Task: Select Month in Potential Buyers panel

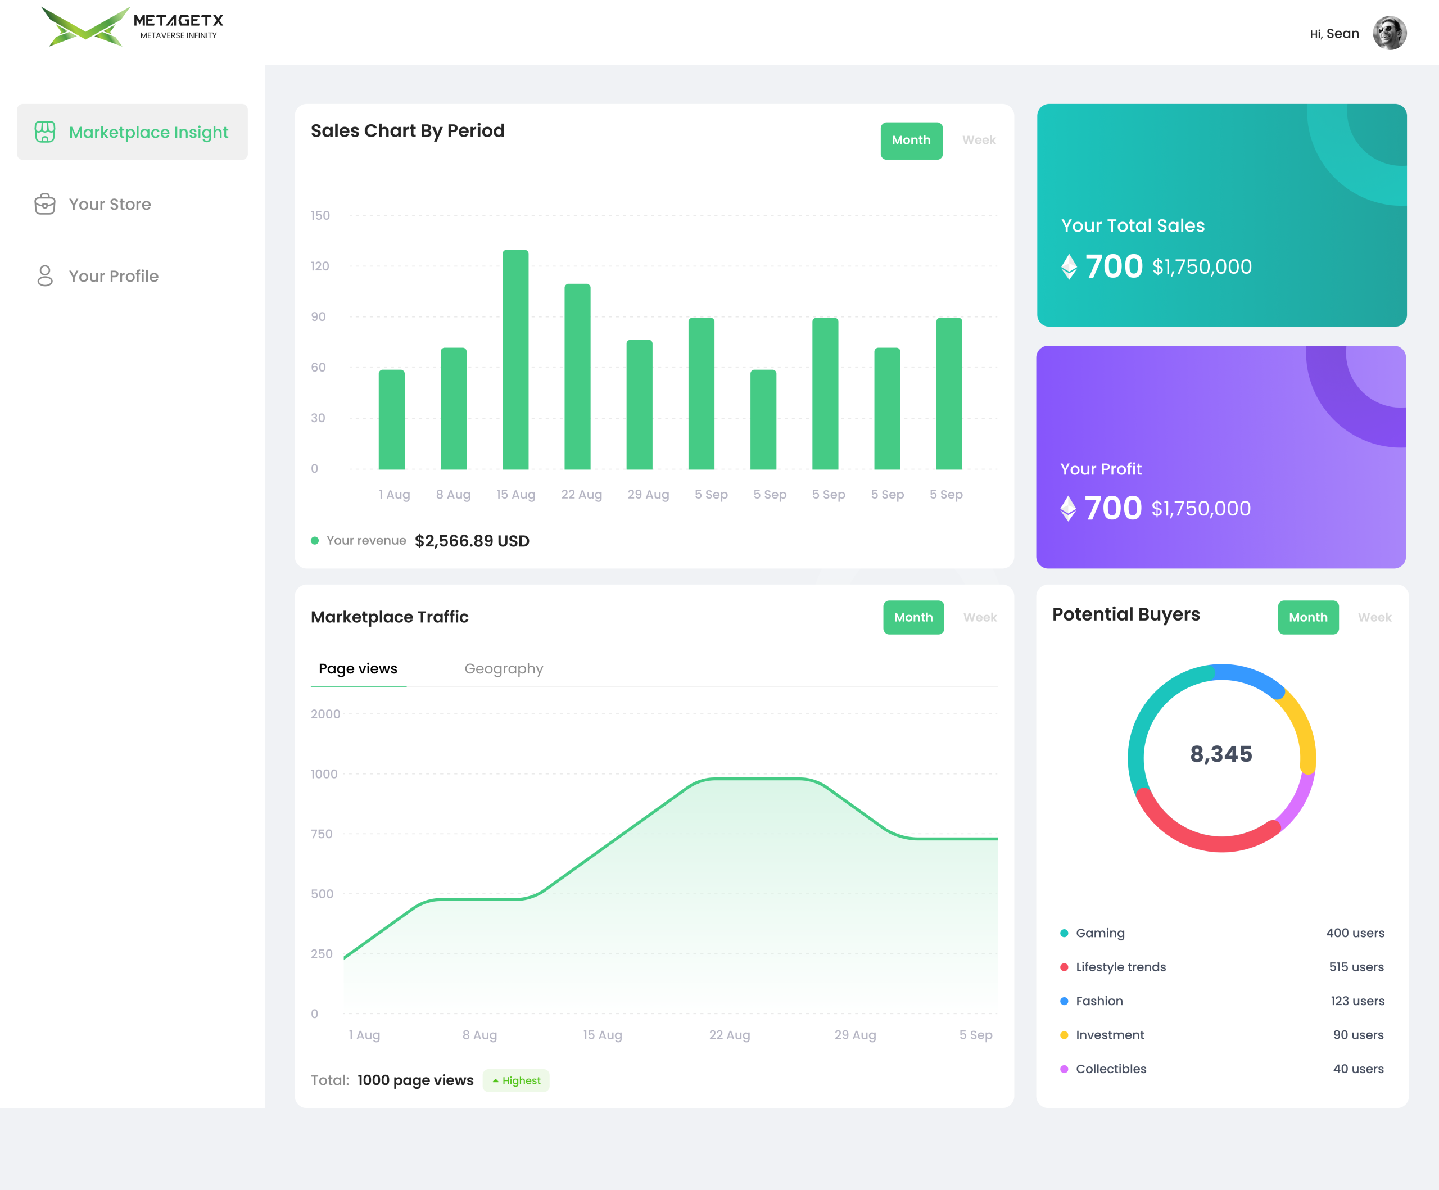Action: [1307, 617]
